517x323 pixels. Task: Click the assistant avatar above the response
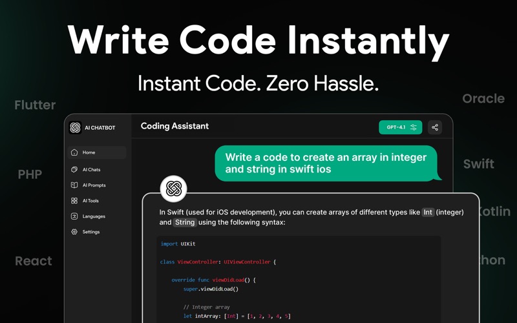point(174,189)
